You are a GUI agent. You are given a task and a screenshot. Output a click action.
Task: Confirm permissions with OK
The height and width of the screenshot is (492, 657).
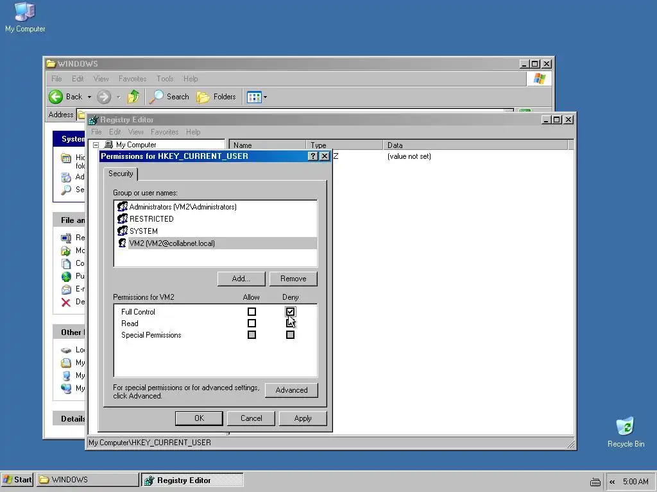199,418
